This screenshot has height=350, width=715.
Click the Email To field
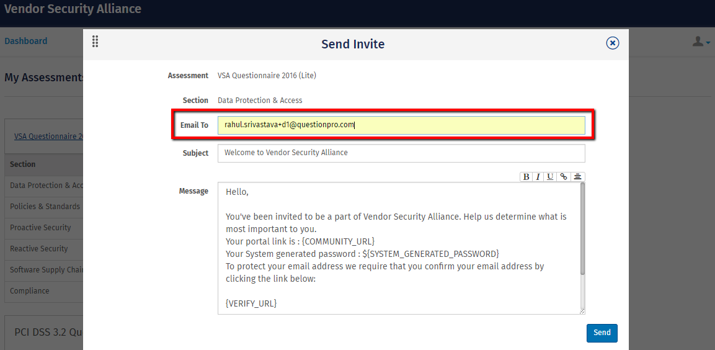click(x=401, y=125)
